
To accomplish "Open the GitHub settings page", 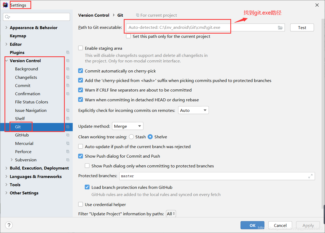I will 22,135.
